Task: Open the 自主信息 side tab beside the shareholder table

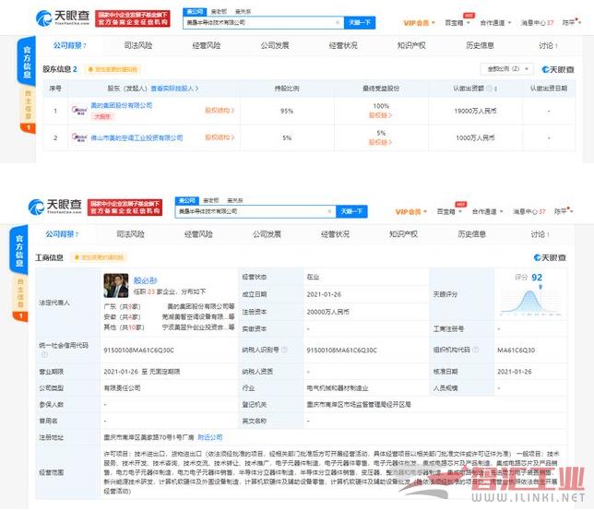Action: [28, 111]
